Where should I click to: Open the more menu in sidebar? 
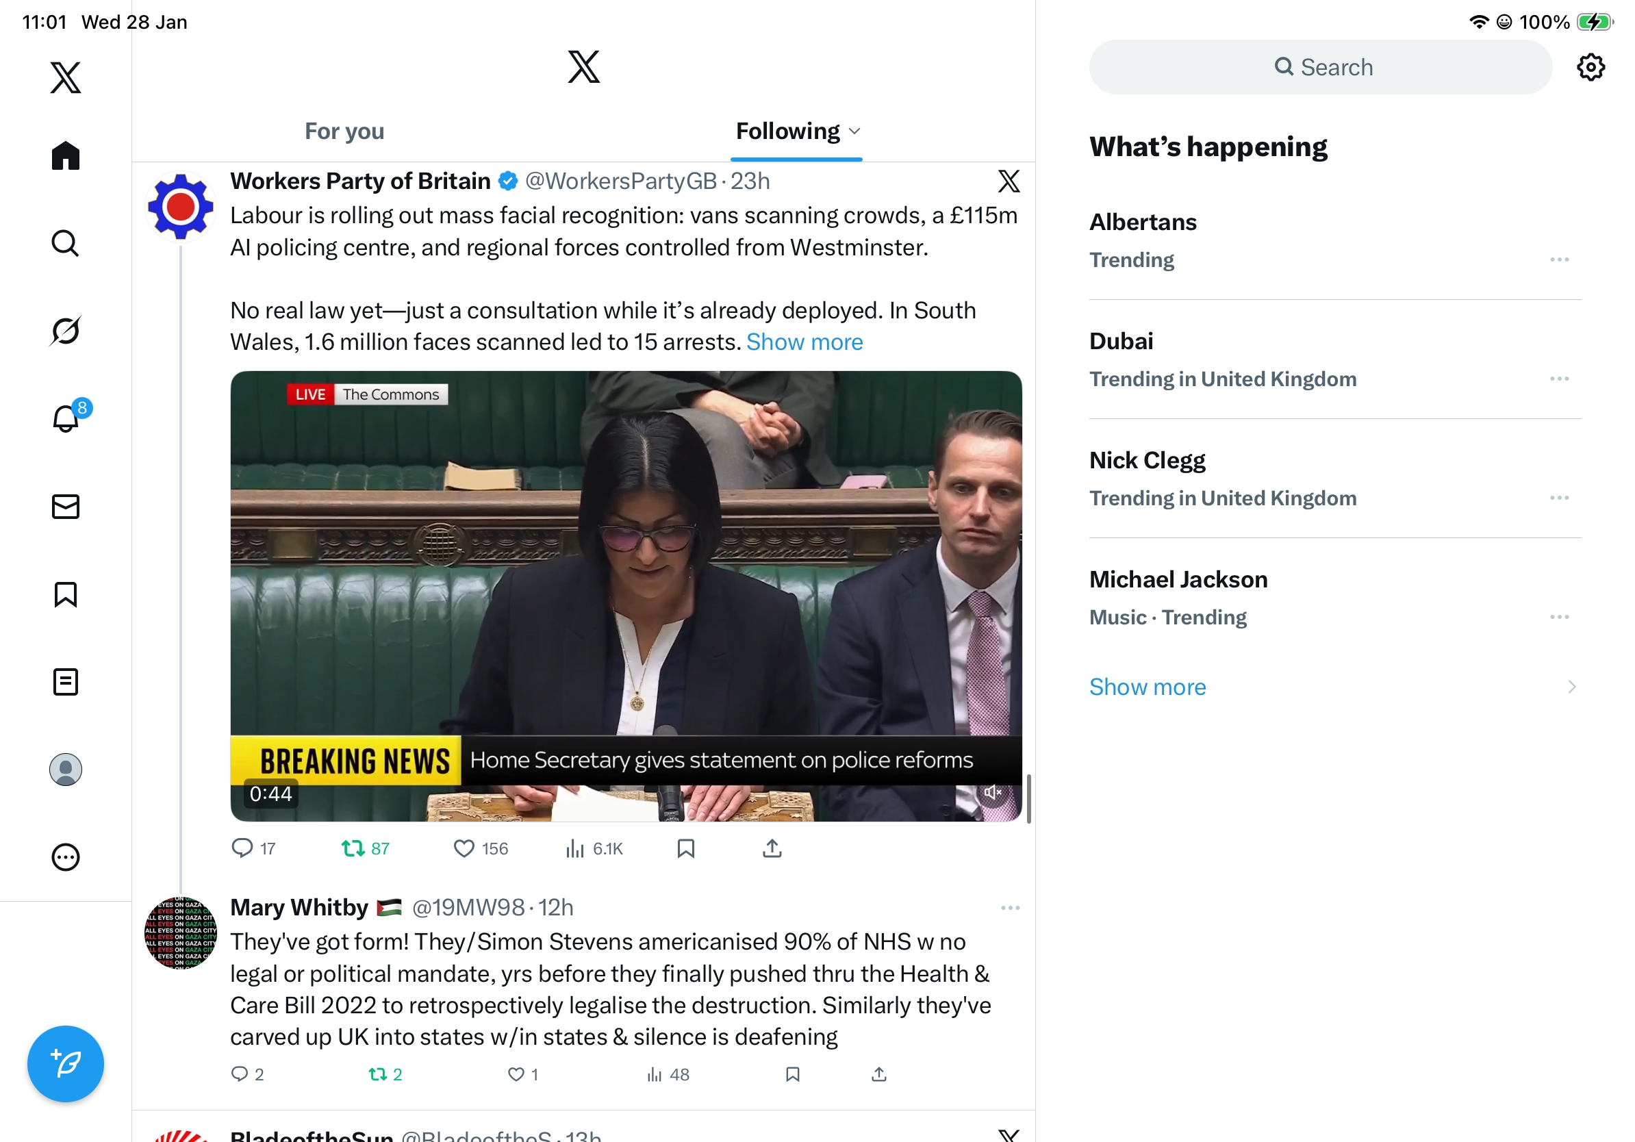click(x=66, y=857)
